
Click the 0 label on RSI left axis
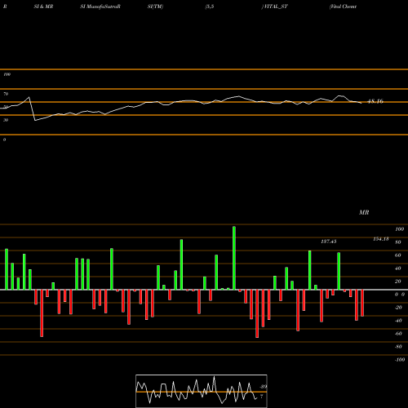(x=4, y=140)
